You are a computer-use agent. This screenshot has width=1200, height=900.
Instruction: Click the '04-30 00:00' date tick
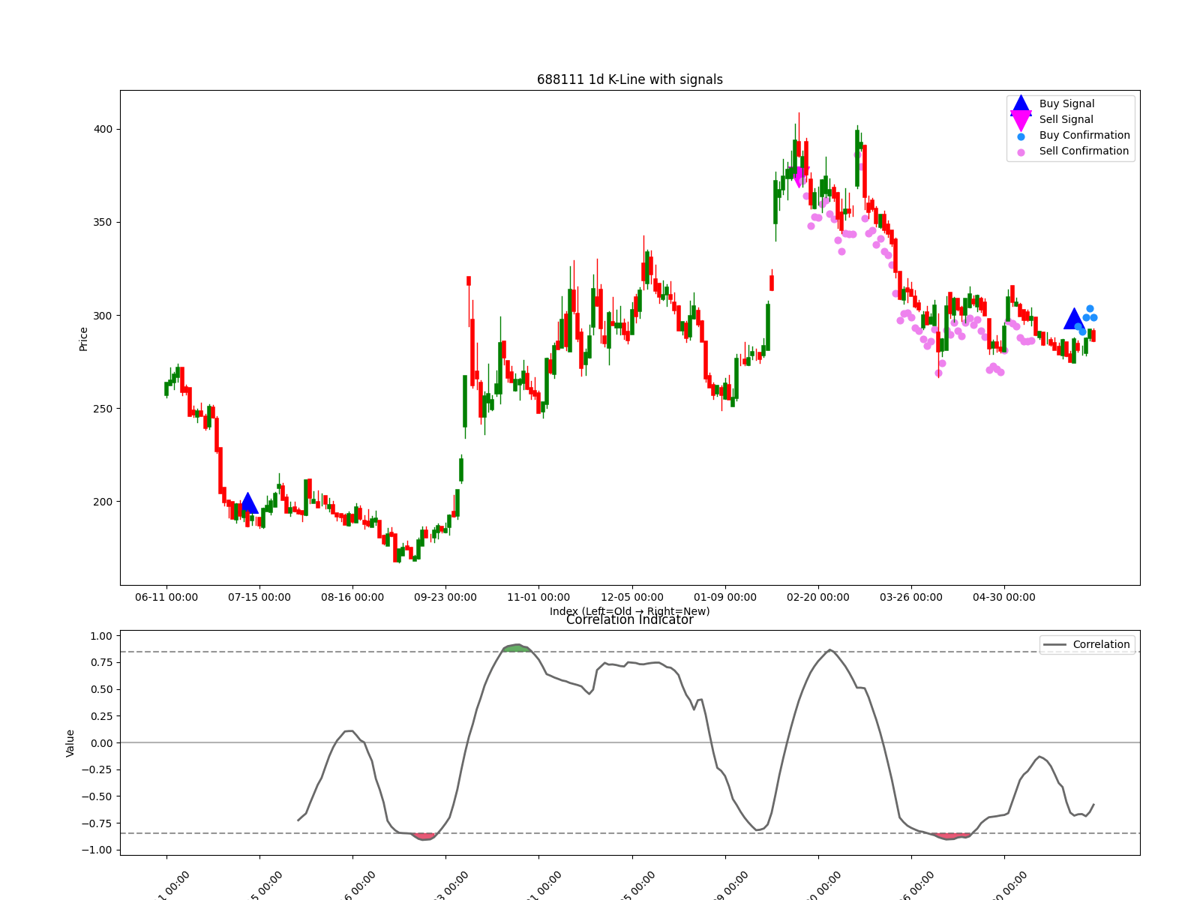[1004, 598]
